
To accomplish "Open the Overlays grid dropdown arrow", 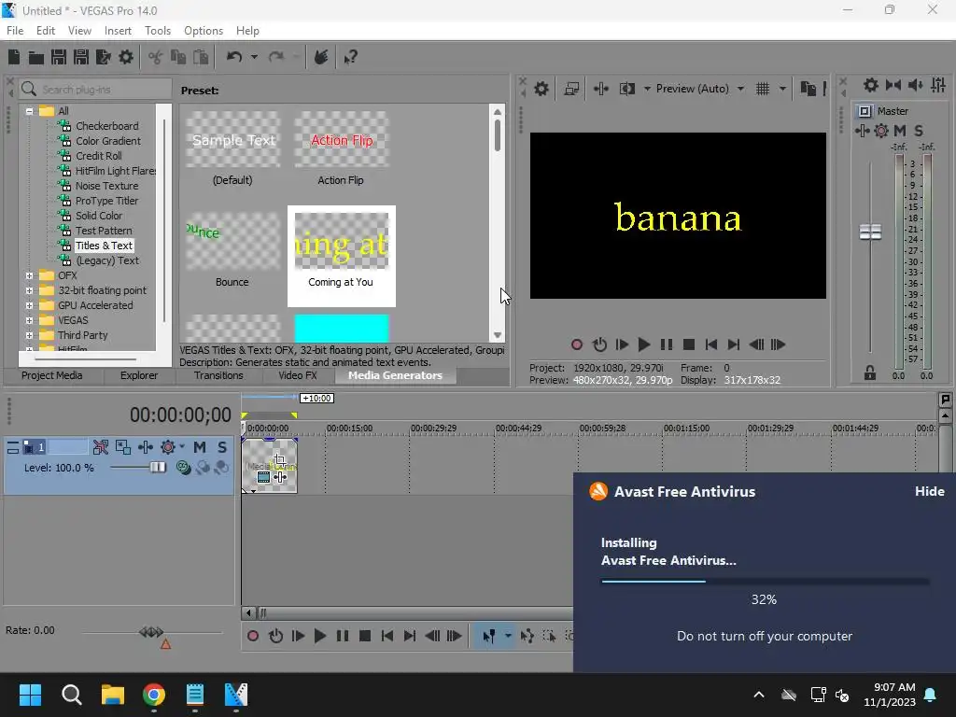I will 782,89.
